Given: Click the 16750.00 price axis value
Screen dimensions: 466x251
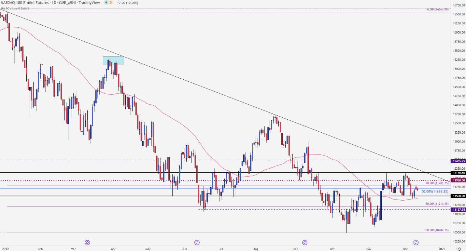Looking at the screenshot, I should point(458,5).
